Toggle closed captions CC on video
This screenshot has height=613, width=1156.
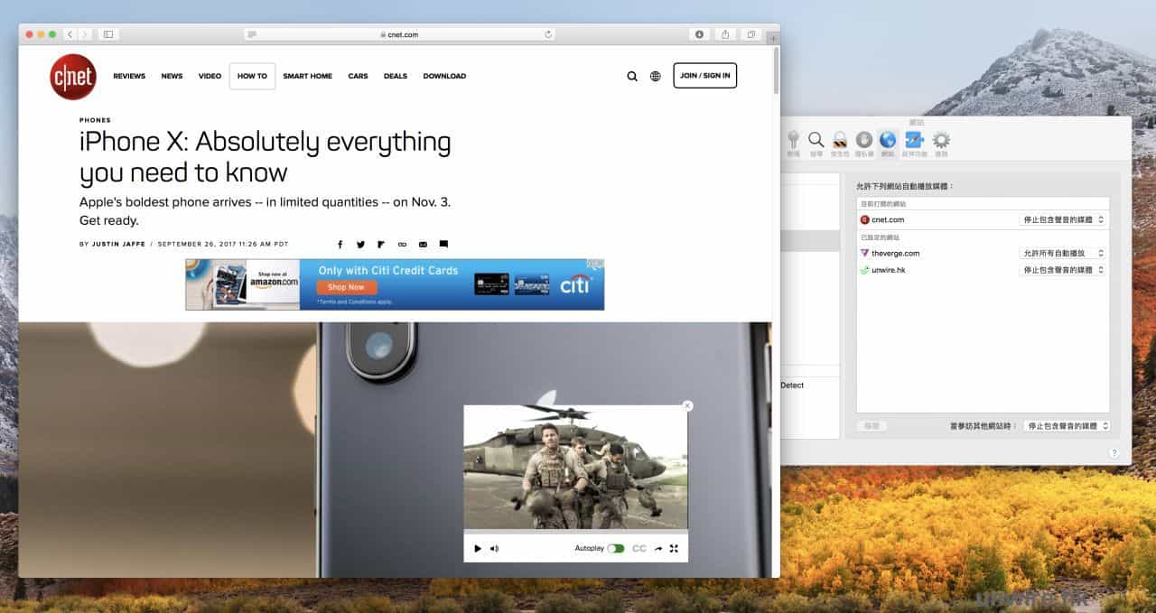coord(639,548)
